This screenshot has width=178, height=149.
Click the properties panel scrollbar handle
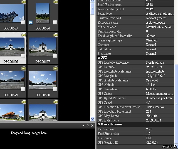176,104
